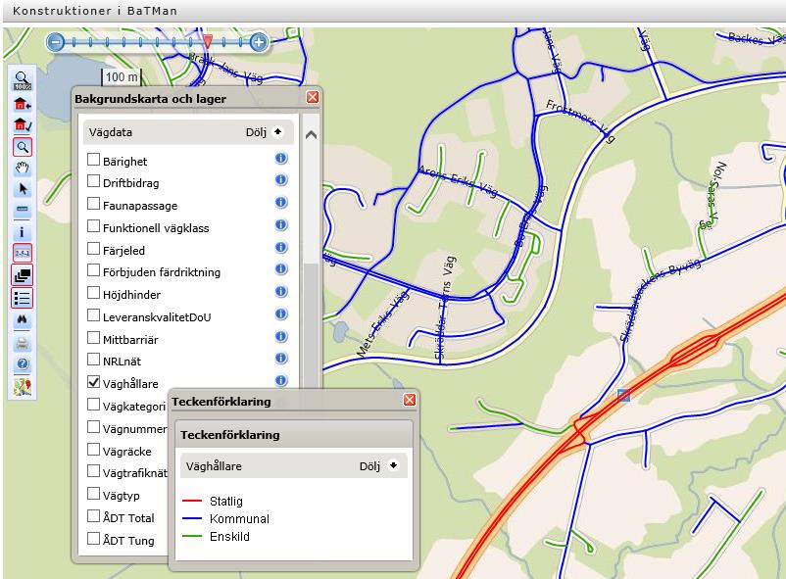The width and height of the screenshot is (786, 579).
Task: Click the set home extent icon with checkmark
Action: point(23,124)
